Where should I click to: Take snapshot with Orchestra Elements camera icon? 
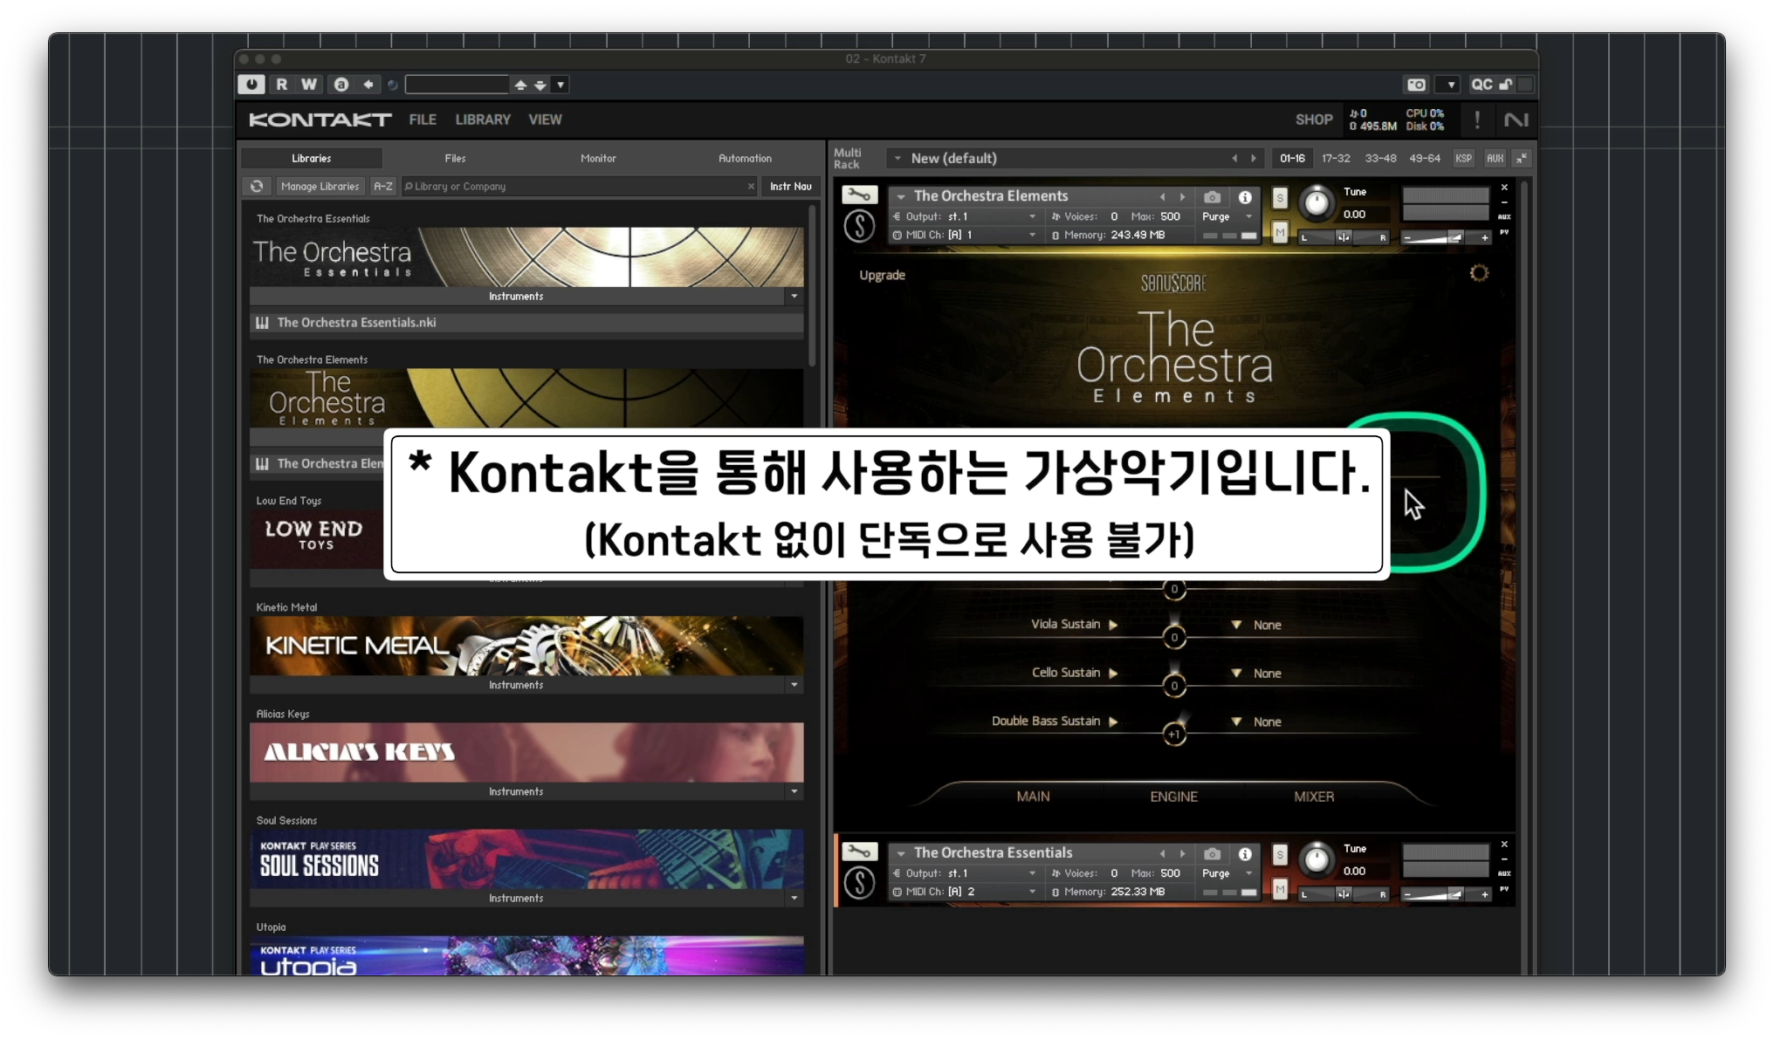pos(1212,197)
